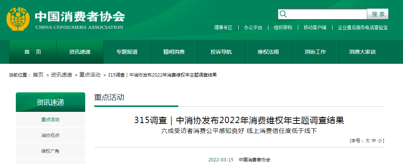Select 精明消费 navigation item
The image size is (403, 164).
174,52
